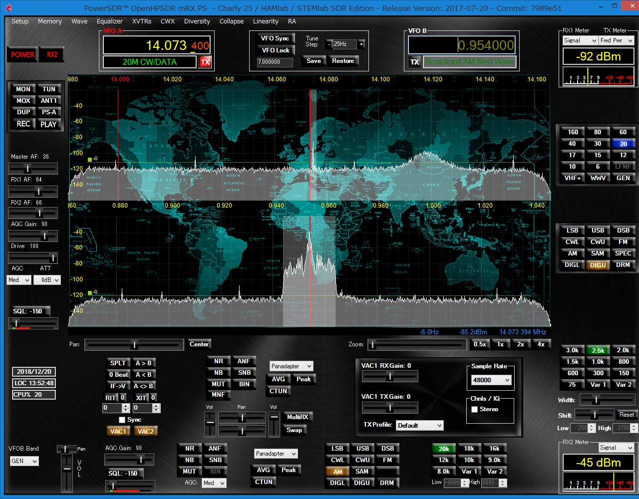This screenshot has width=639, height=499.
Task: Click the Save button
Action: [314, 61]
